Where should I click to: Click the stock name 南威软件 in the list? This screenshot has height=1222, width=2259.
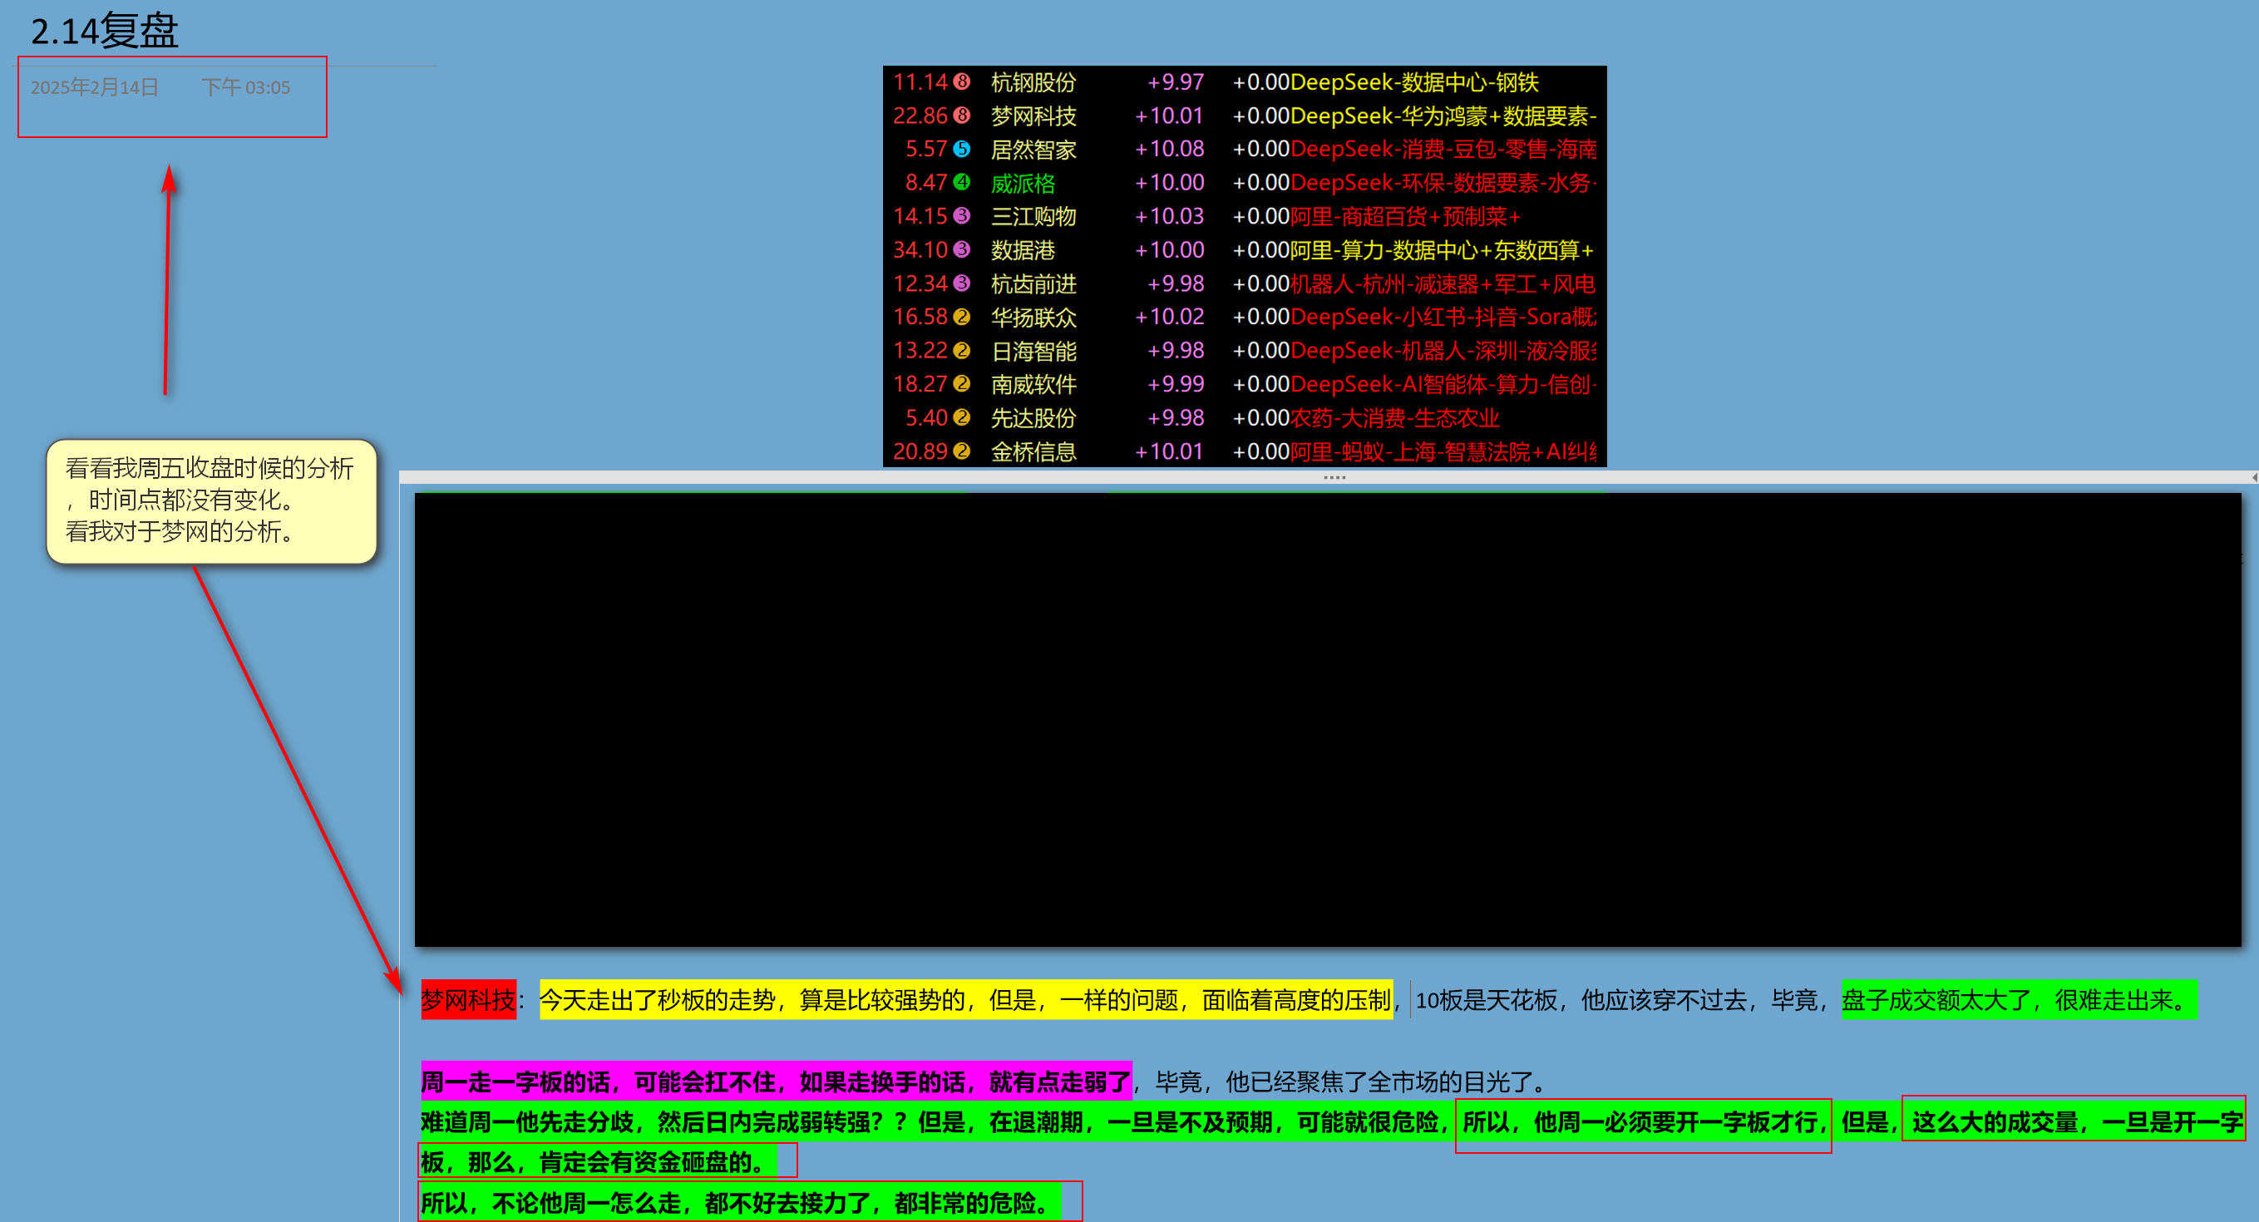pos(1033,384)
